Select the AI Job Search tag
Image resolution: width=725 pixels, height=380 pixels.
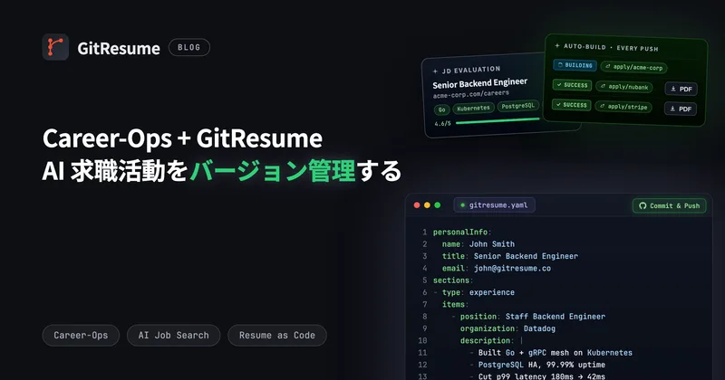pyautogui.click(x=173, y=335)
